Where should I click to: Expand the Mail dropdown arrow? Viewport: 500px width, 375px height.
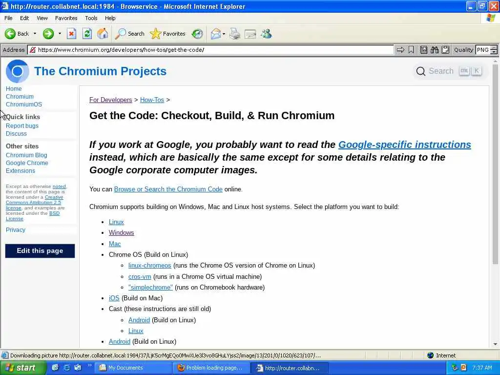224,34
